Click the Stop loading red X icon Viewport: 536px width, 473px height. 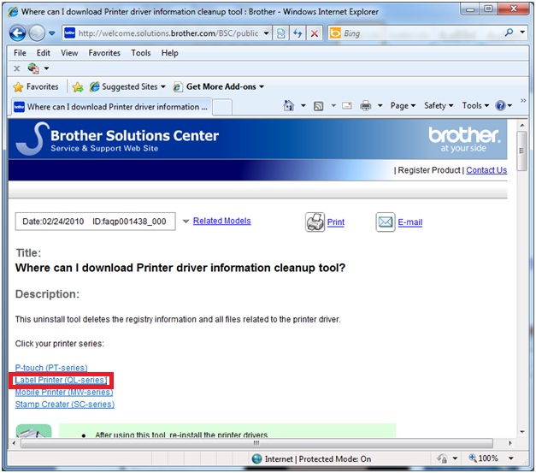314,33
